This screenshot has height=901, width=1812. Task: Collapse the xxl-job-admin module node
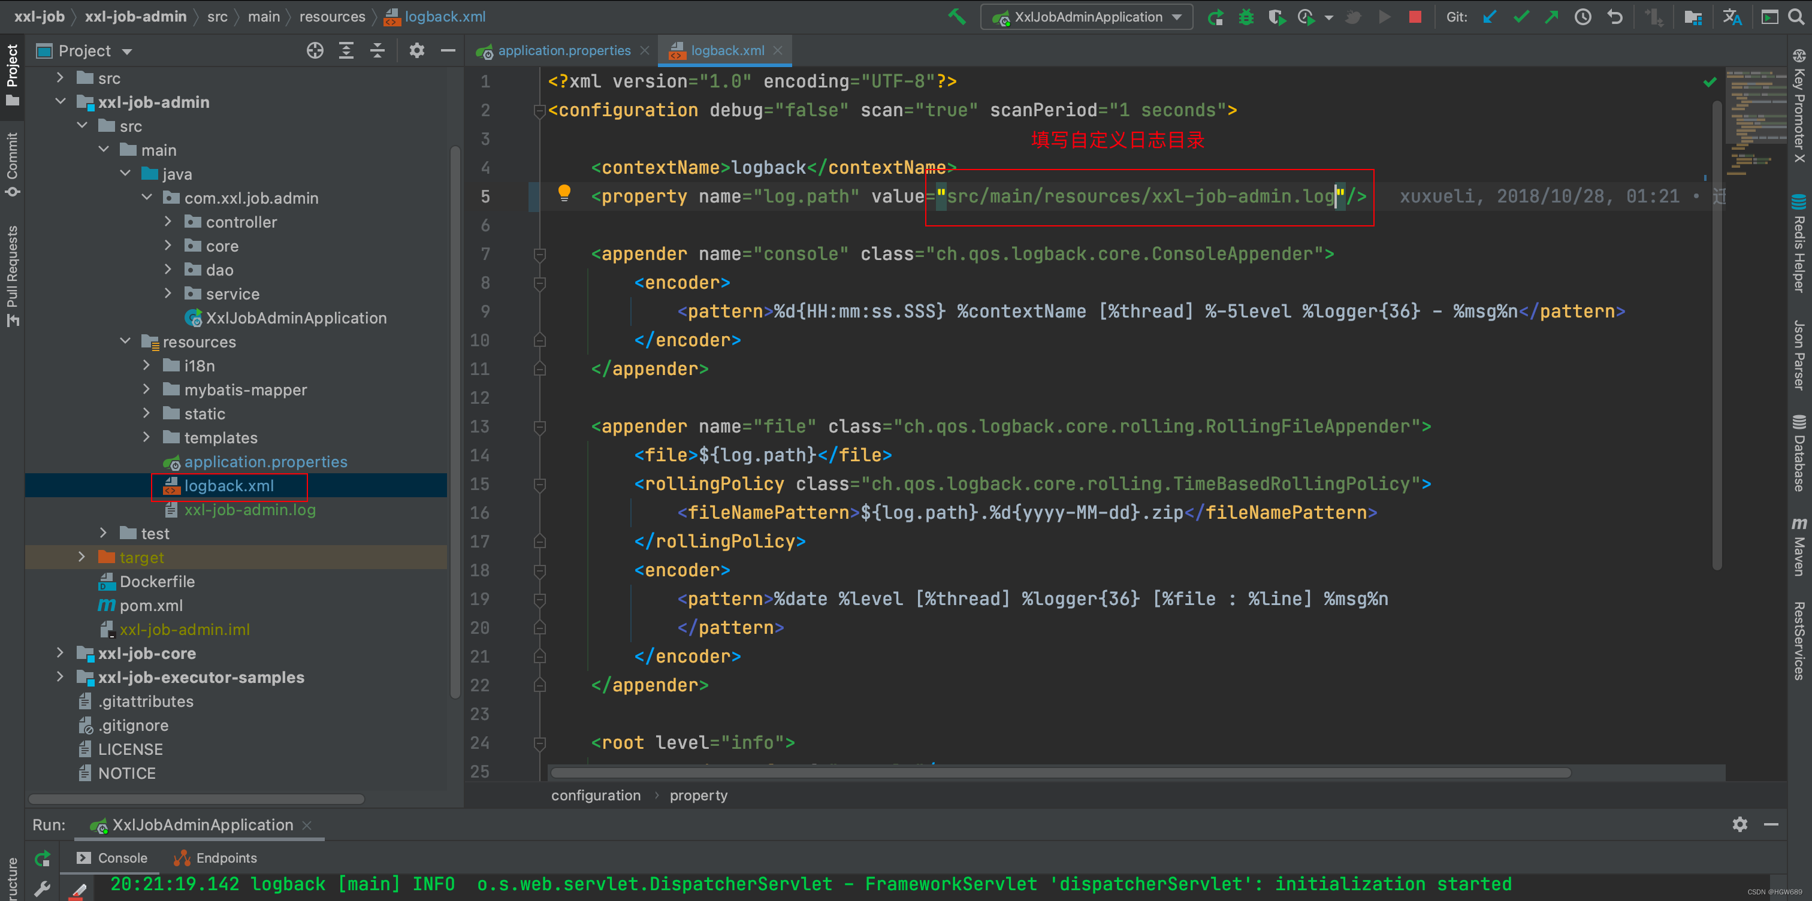click(61, 102)
